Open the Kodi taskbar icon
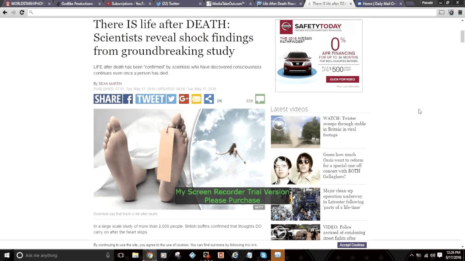 (192, 255)
